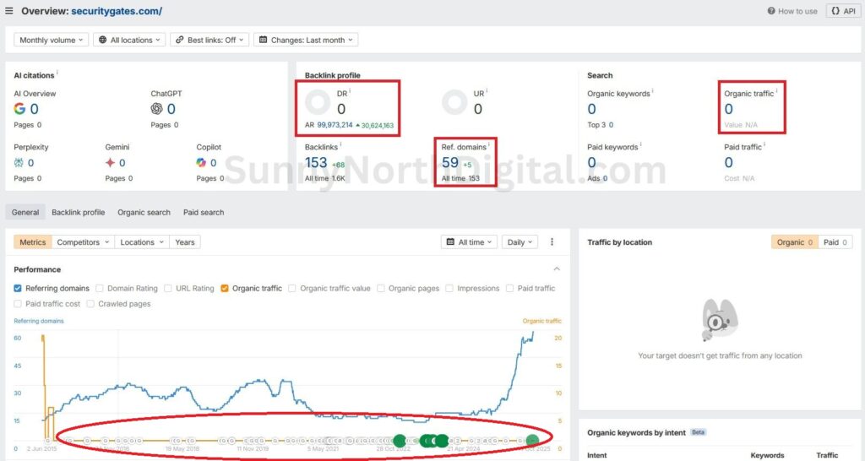Enable the Crawled pages checkbox
This screenshot has width=865, height=461.
[91, 304]
